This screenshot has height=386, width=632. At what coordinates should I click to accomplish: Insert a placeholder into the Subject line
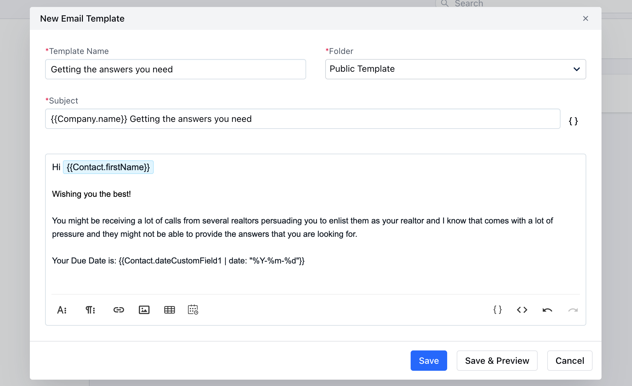[574, 121]
